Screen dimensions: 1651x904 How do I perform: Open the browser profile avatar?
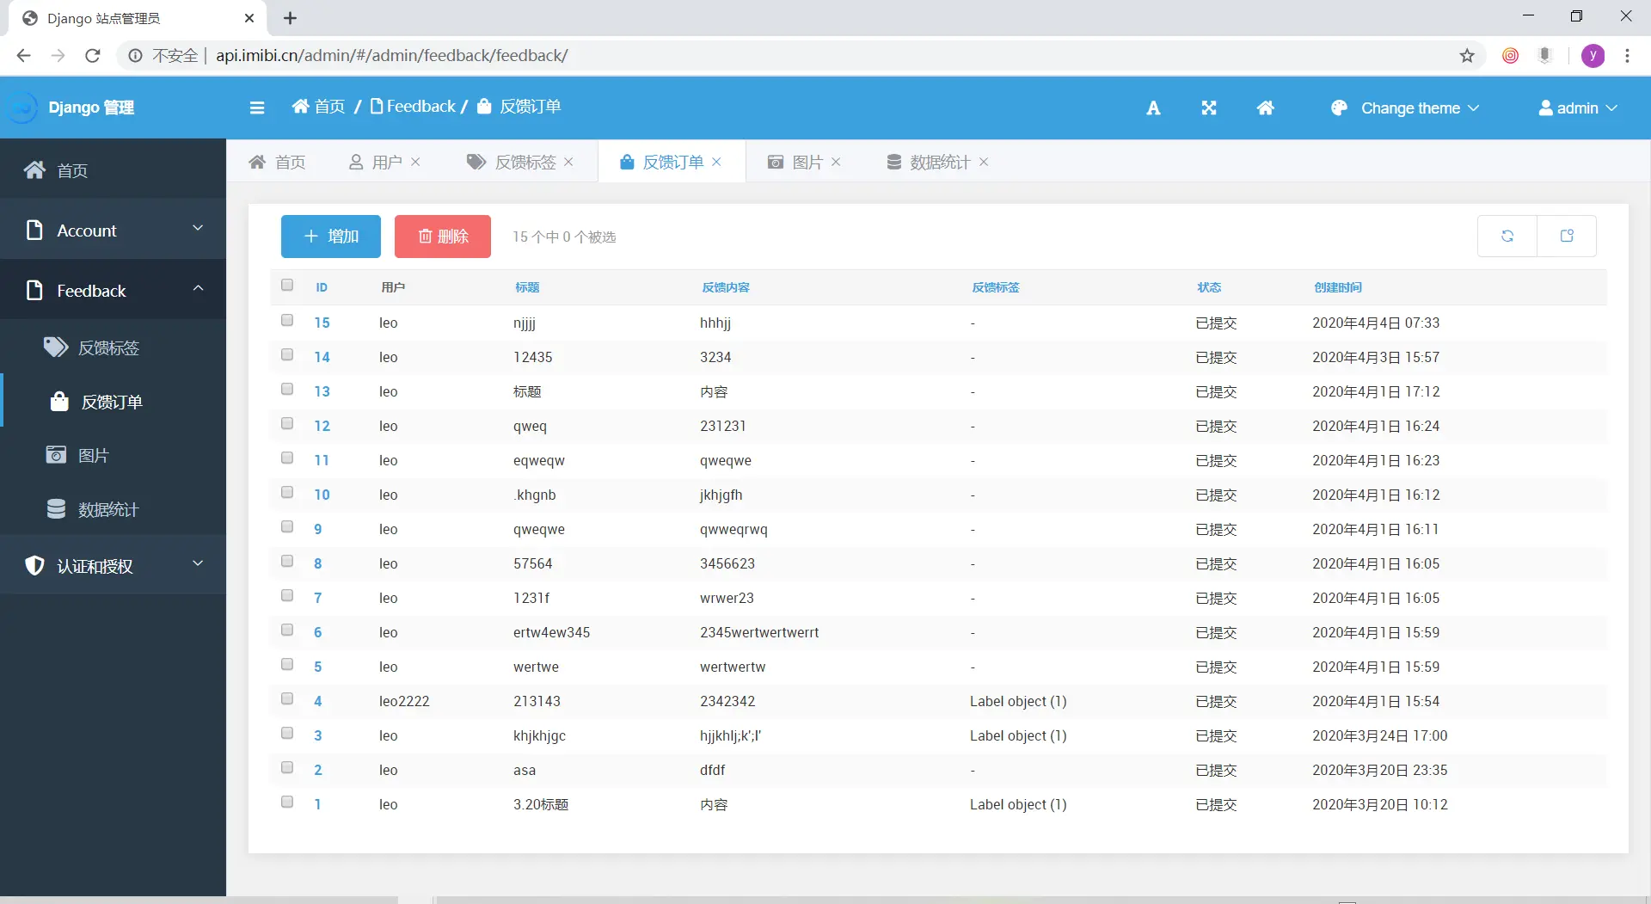(1593, 56)
